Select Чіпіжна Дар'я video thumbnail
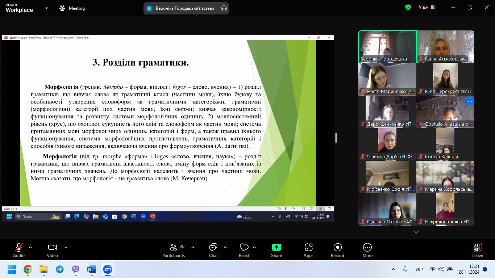This screenshot has width=495, height=278. [x=387, y=144]
